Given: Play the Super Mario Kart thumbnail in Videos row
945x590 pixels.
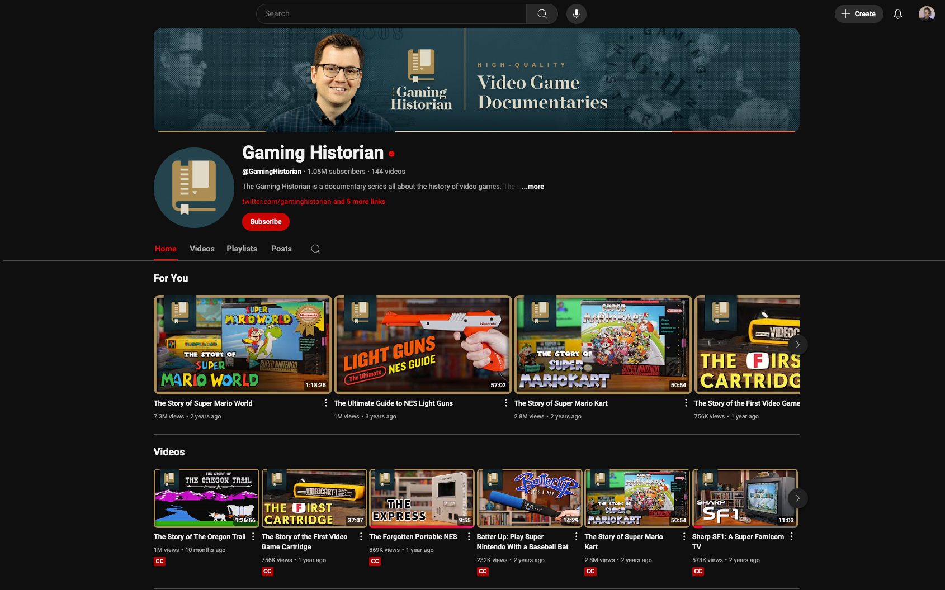Looking at the screenshot, I should pos(637,498).
